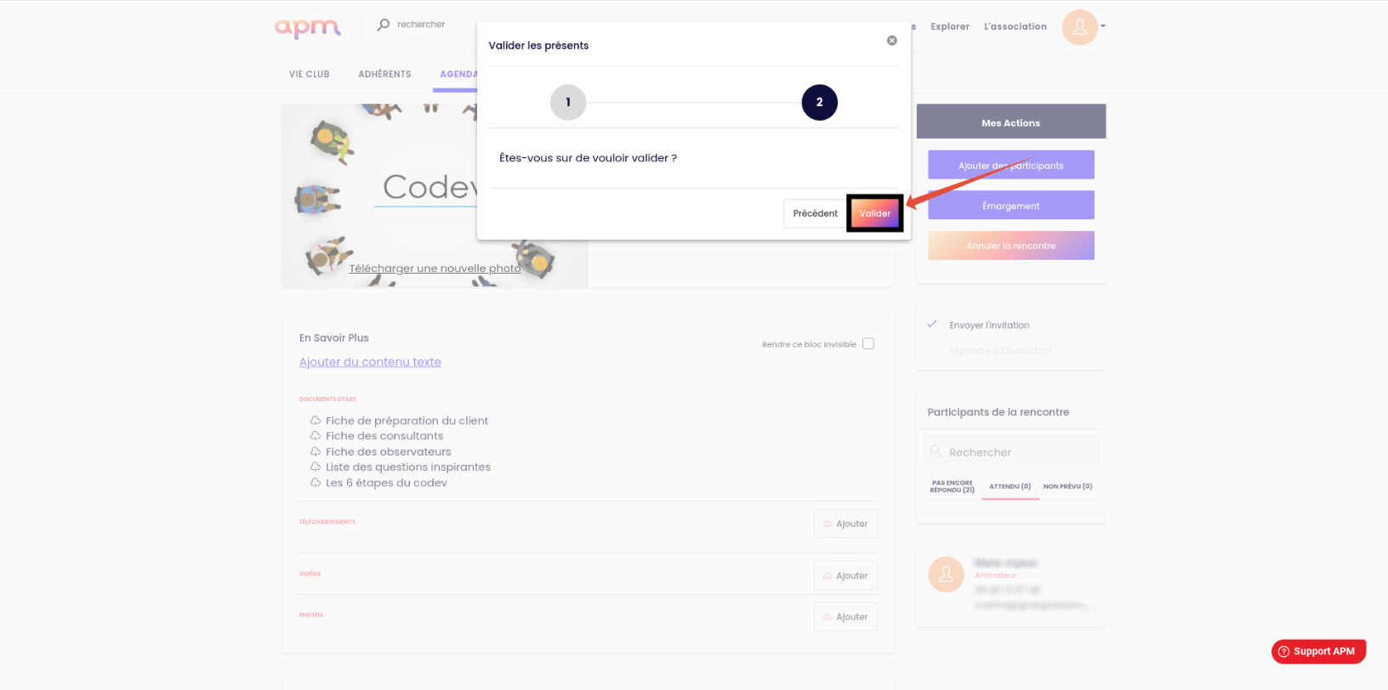Open Liste des questions inspirantes
The height and width of the screenshot is (690, 1388).
(x=408, y=467)
